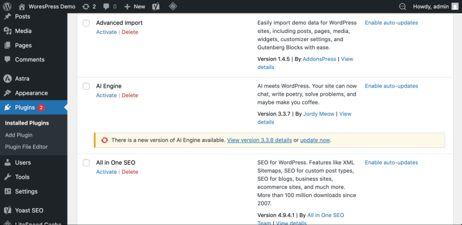The width and height of the screenshot is (462, 225).
Task: Click the AI Engine plugin name
Action: tap(109, 86)
